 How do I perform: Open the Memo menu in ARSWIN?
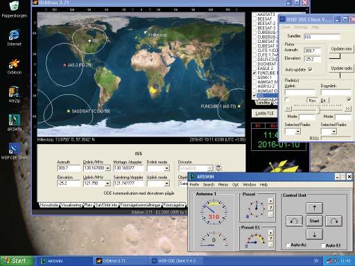coord(223,184)
